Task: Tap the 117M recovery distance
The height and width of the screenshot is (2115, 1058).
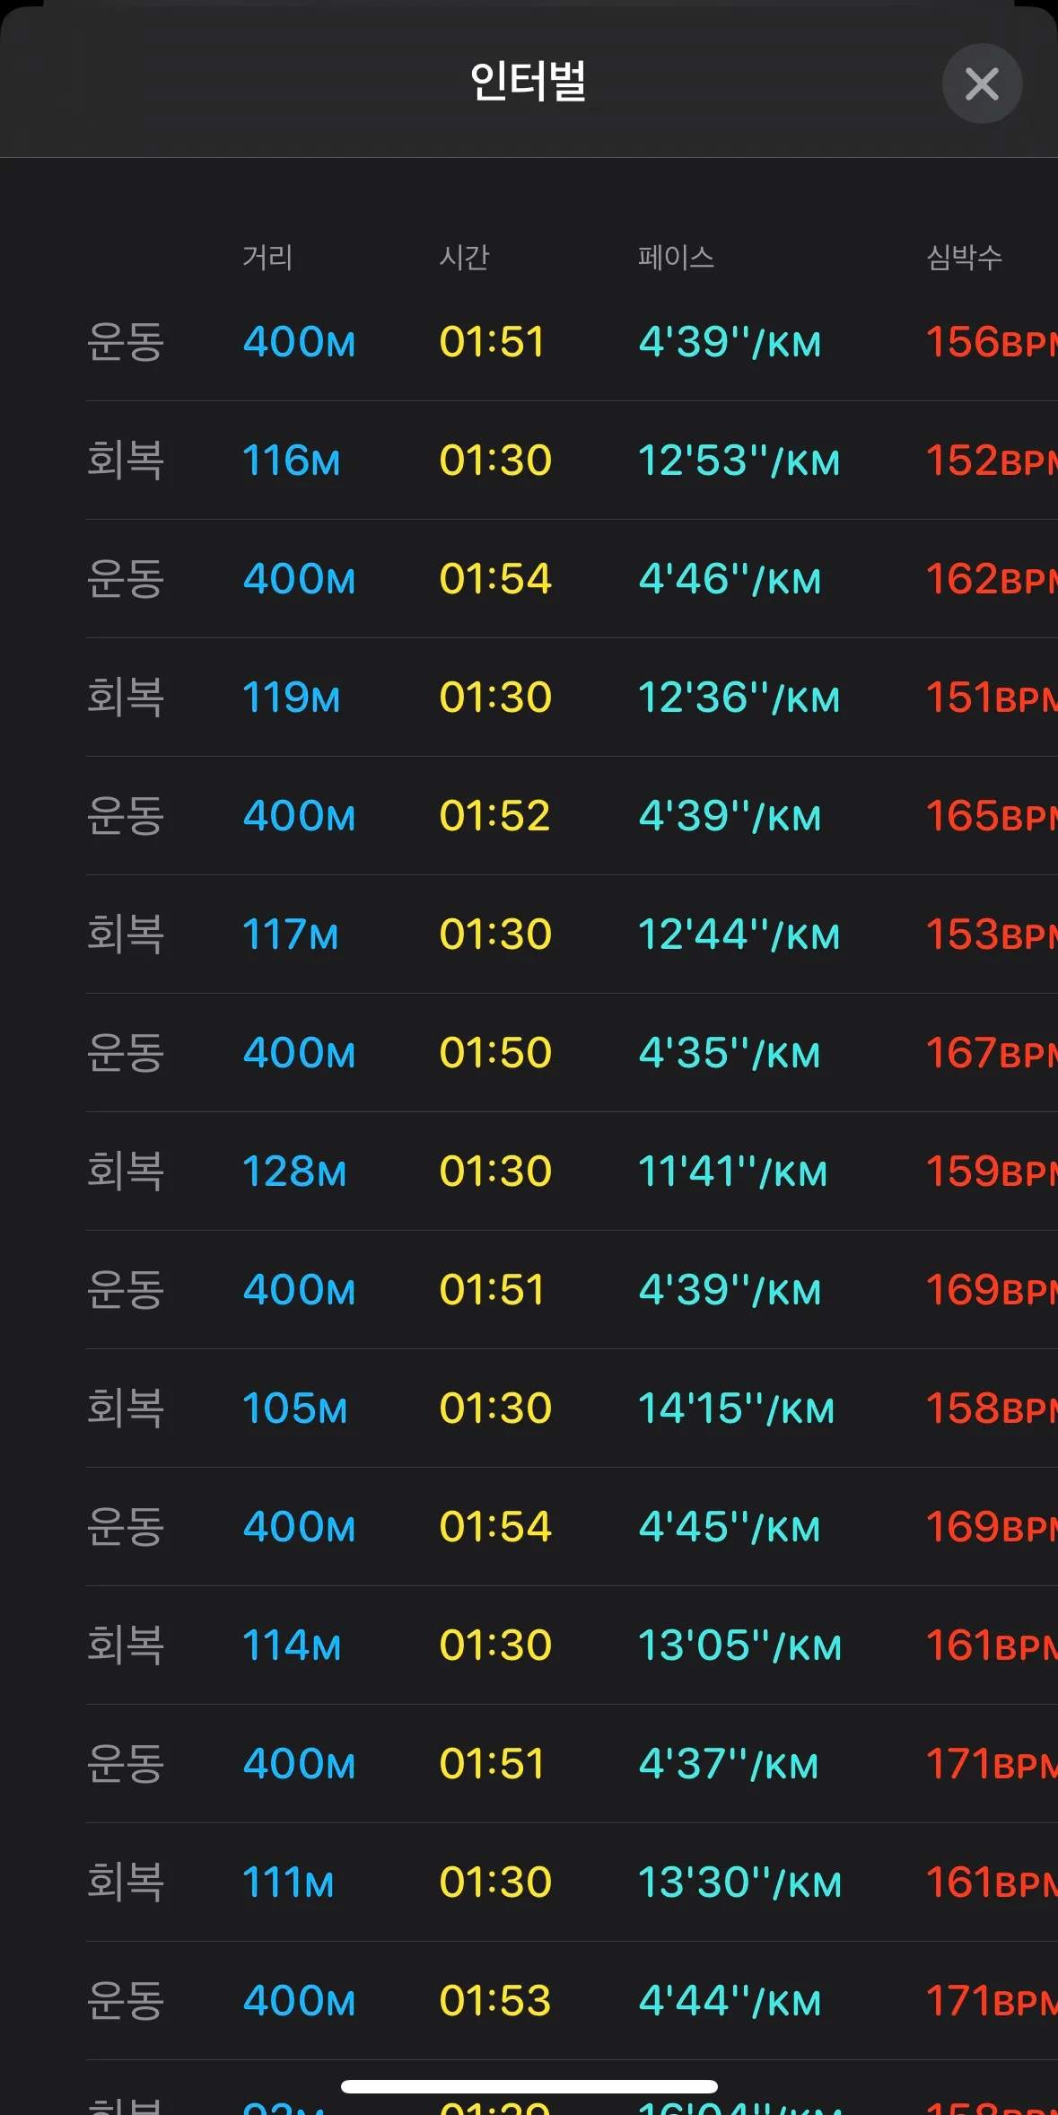Action: click(291, 935)
